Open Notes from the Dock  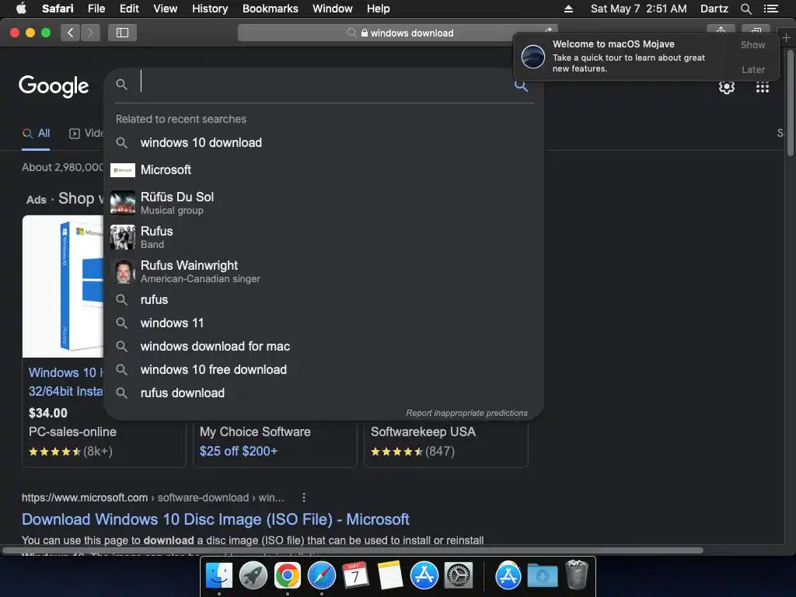(390, 576)
